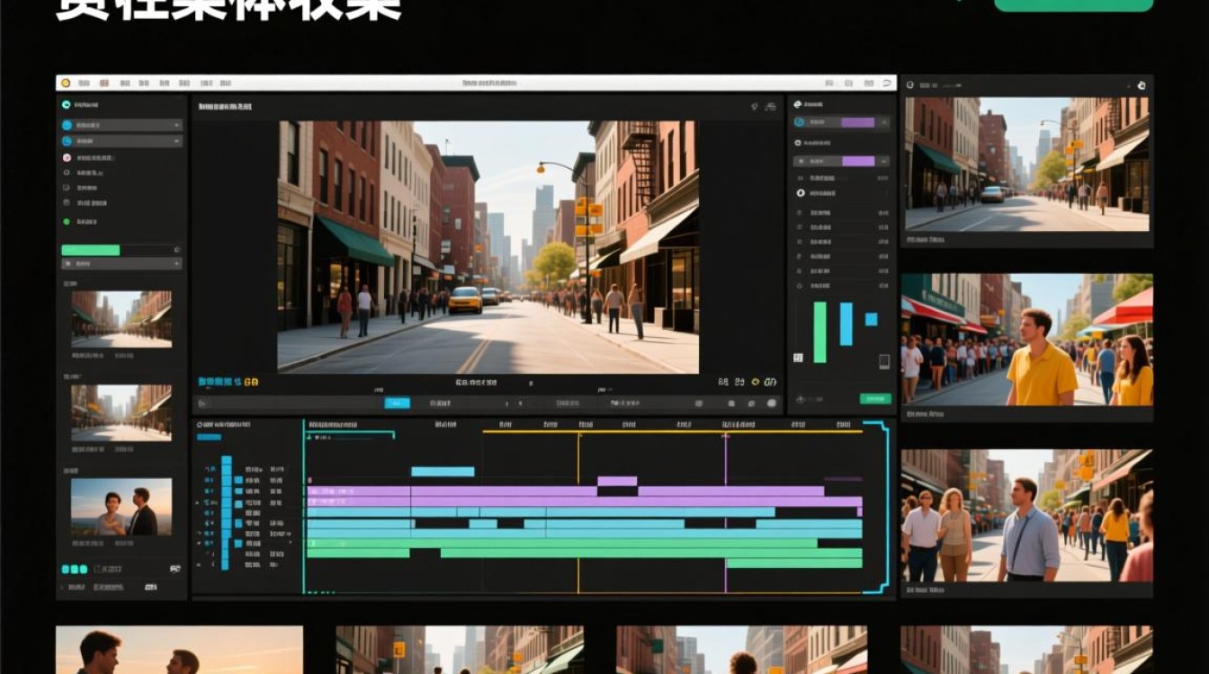
Task: Open the dropdown below the green progress bar
Action: (x=122, y=264)
